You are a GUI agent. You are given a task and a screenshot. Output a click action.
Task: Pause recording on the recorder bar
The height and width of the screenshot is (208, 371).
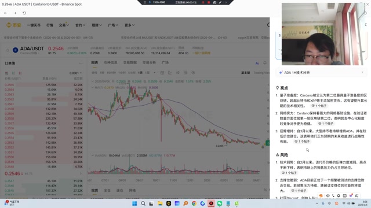click(203, 2)
